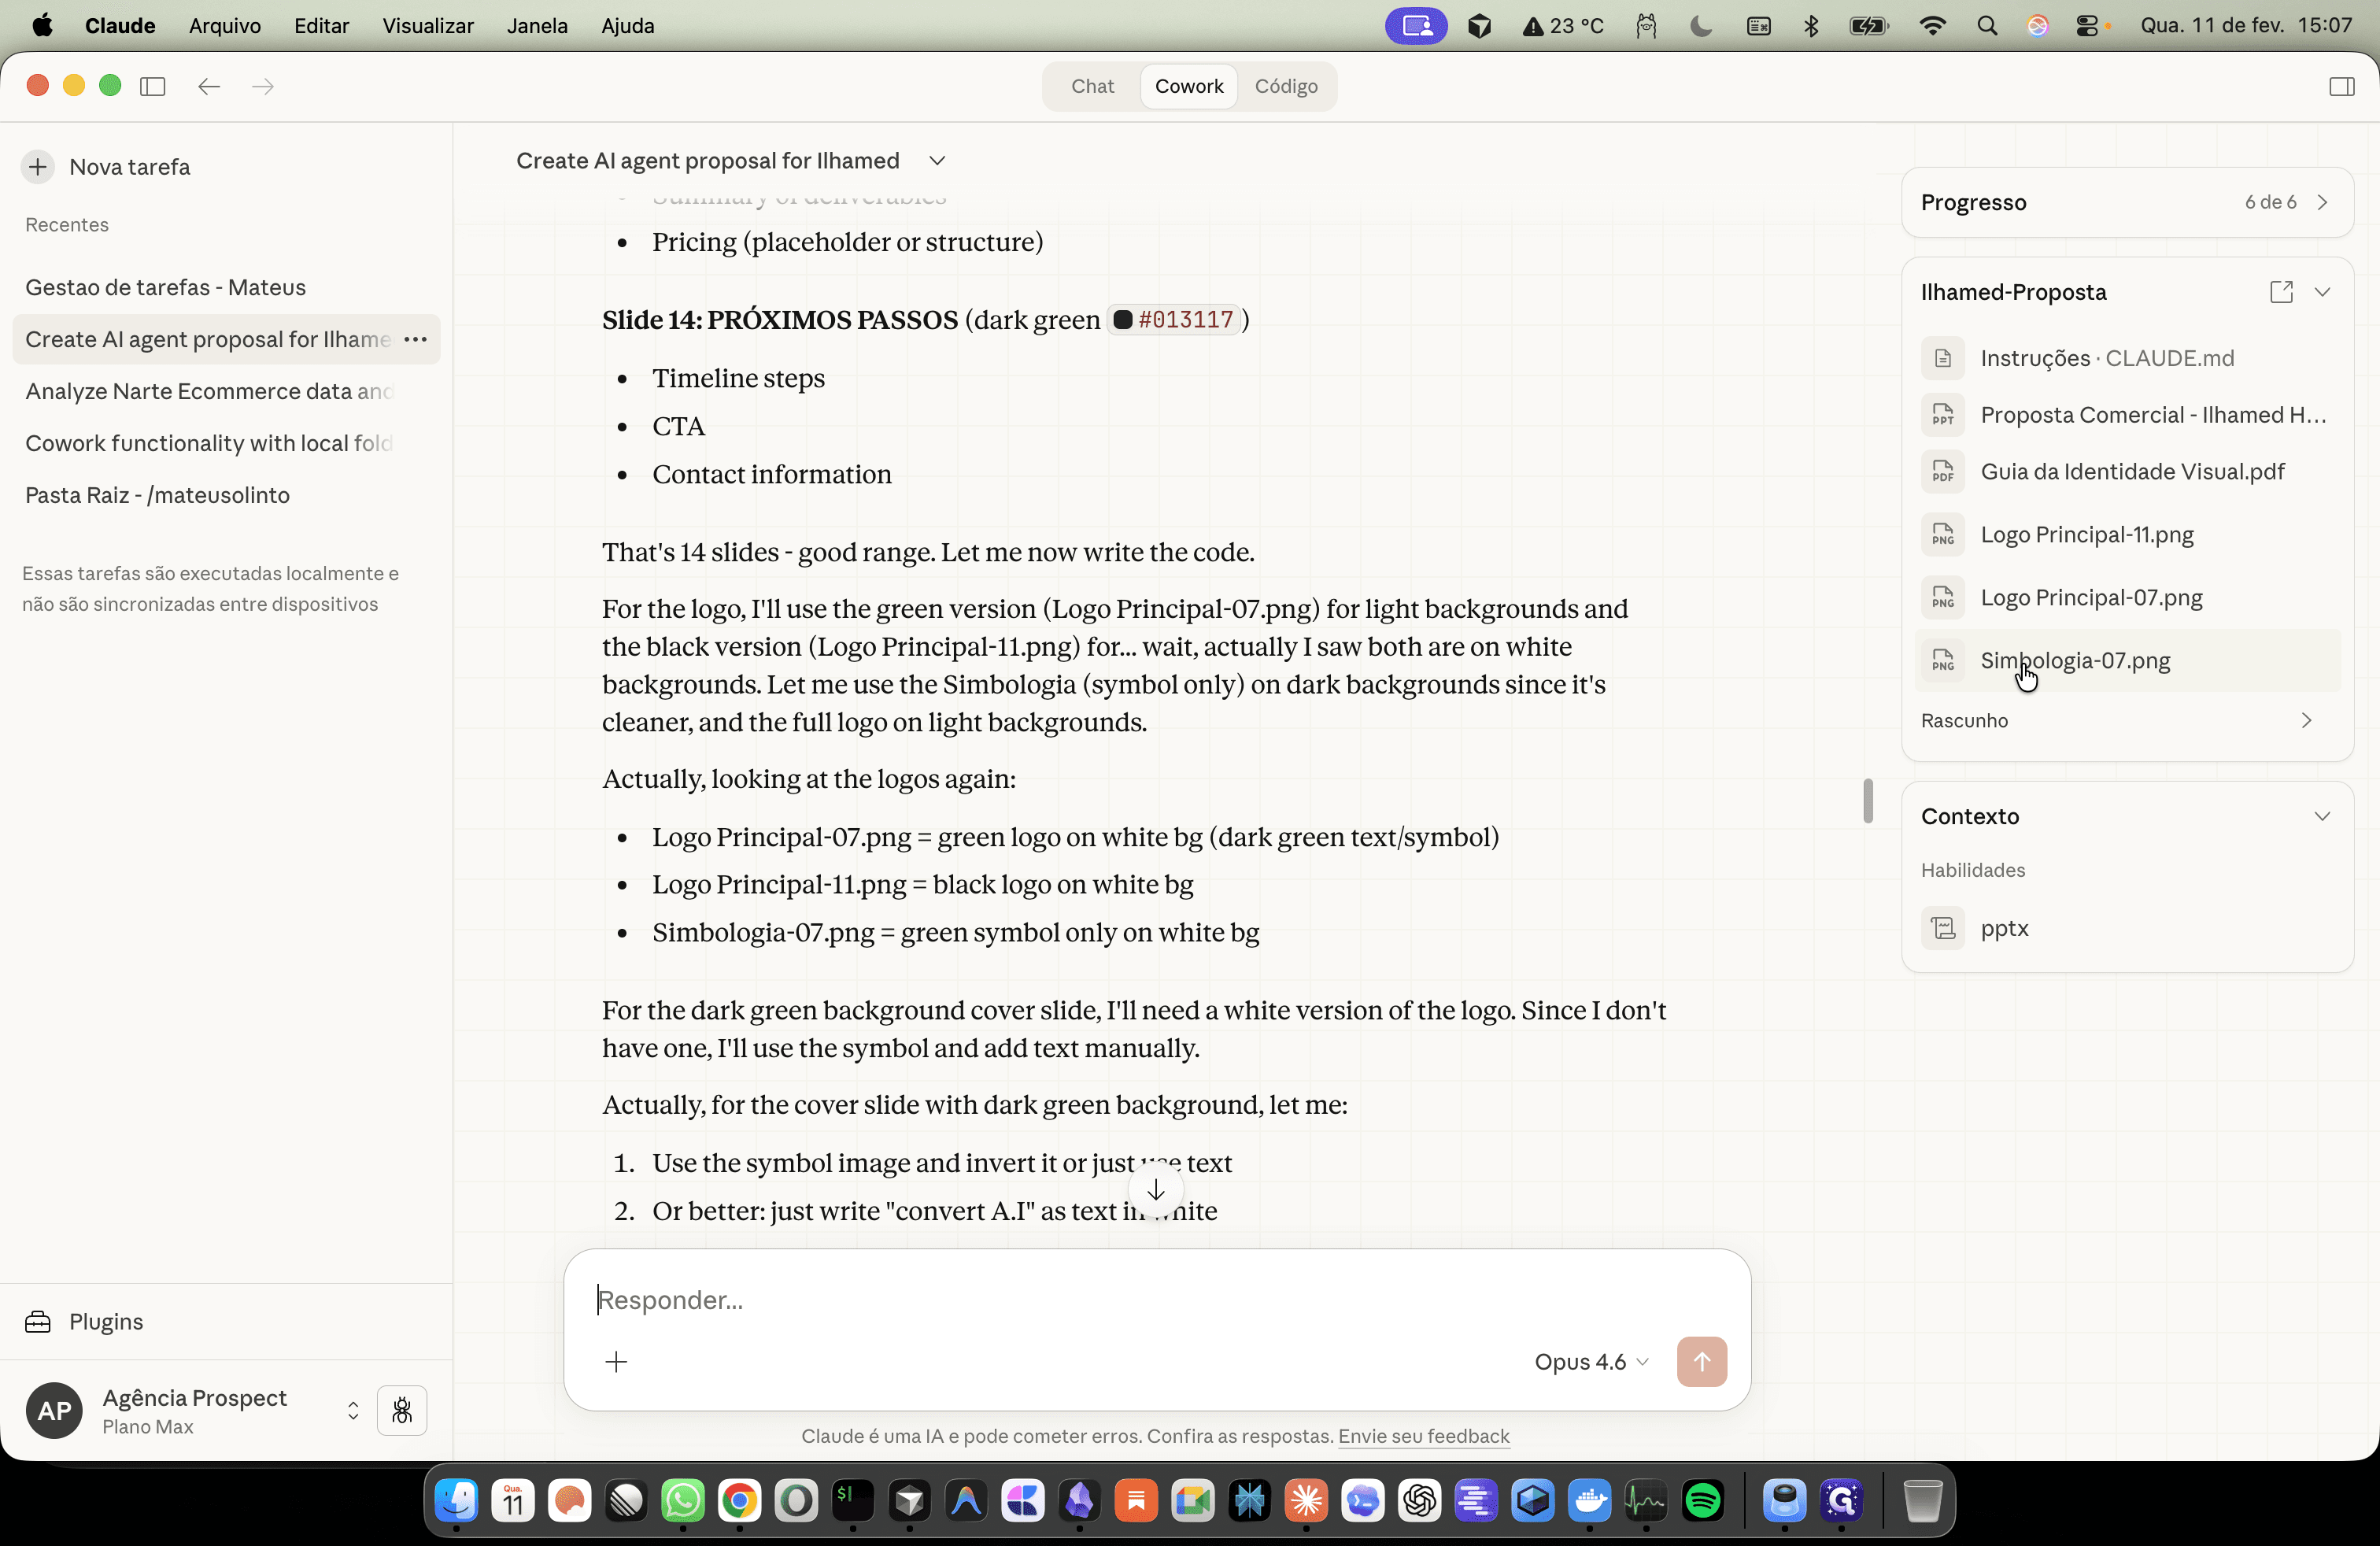2380x1546 pixels.
Task: Collapse the Ilhamed-Proposta panel chevron
Action: click(x=2322, y=292)
